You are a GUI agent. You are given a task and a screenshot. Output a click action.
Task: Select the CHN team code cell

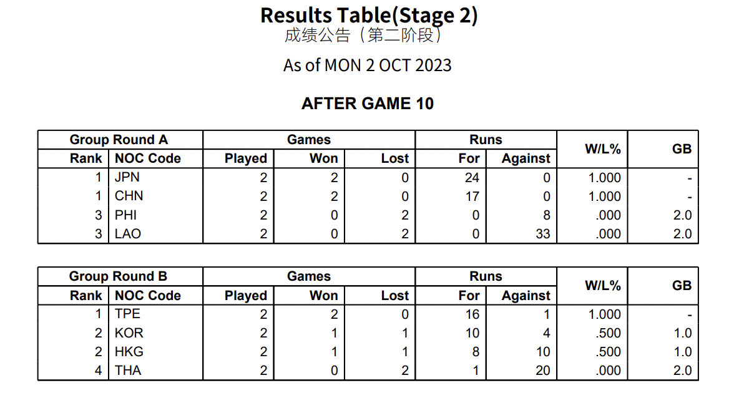129,197
